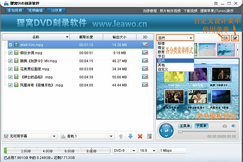Delete selected video with red X
This screenshot has height=162, width=243.
click(140, 136)
